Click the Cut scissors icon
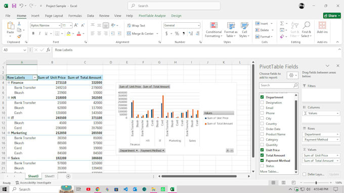 19,24
